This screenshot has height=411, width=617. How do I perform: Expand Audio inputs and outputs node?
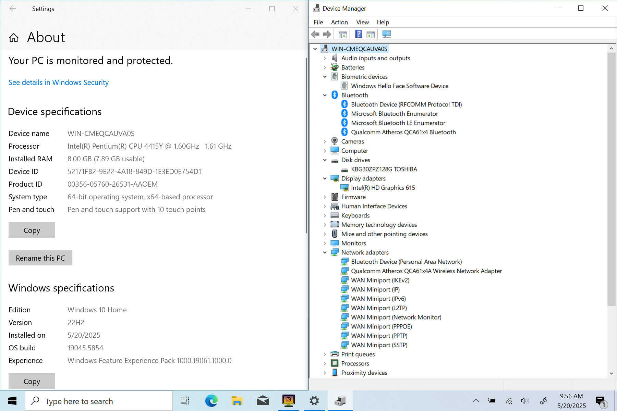pyautogui.click(x=325, y=58)
